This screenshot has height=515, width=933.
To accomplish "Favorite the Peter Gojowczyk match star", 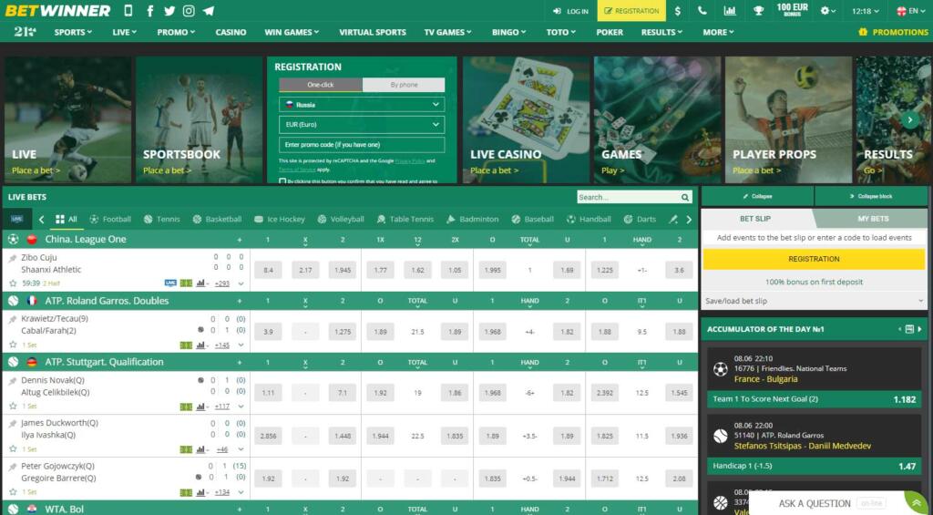I will (x=13, y=492).
